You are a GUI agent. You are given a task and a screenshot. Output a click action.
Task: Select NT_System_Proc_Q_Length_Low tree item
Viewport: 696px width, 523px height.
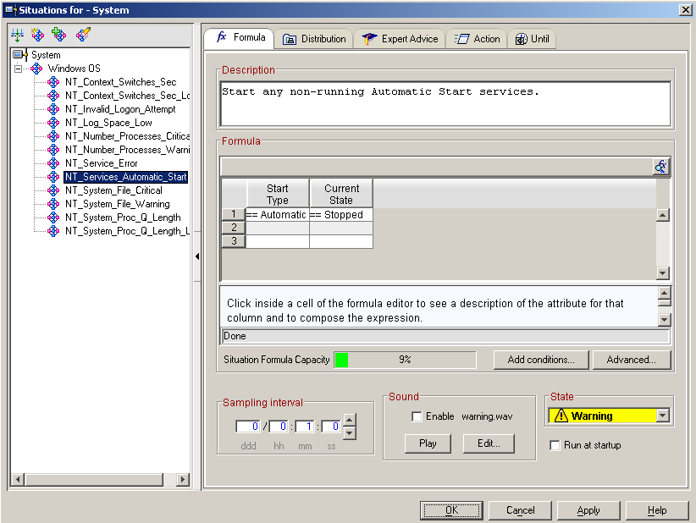pyautogui.click(x=127, y=231)
